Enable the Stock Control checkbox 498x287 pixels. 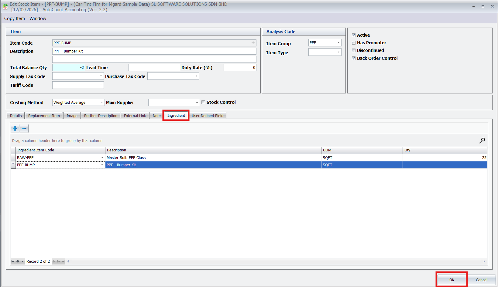tap(203, 103)
